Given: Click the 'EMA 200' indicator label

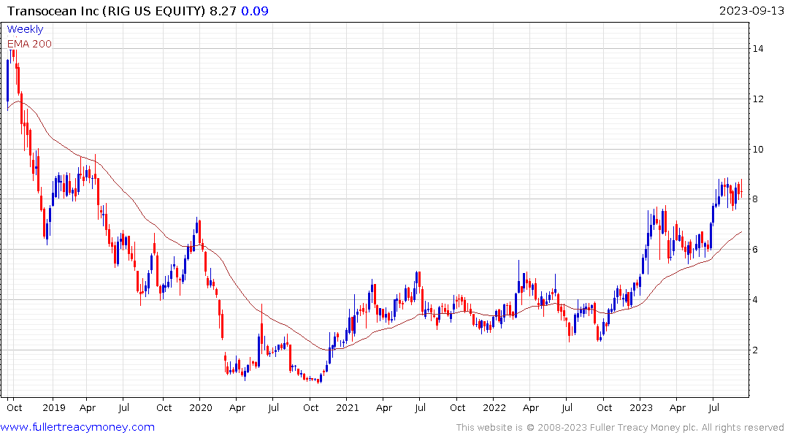Looking at the screenshot, I should click(29, 44).
